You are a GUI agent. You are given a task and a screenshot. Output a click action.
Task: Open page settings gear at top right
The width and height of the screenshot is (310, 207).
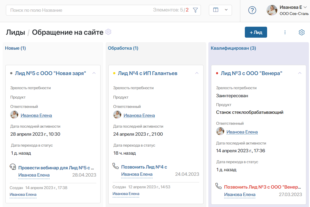301,32
